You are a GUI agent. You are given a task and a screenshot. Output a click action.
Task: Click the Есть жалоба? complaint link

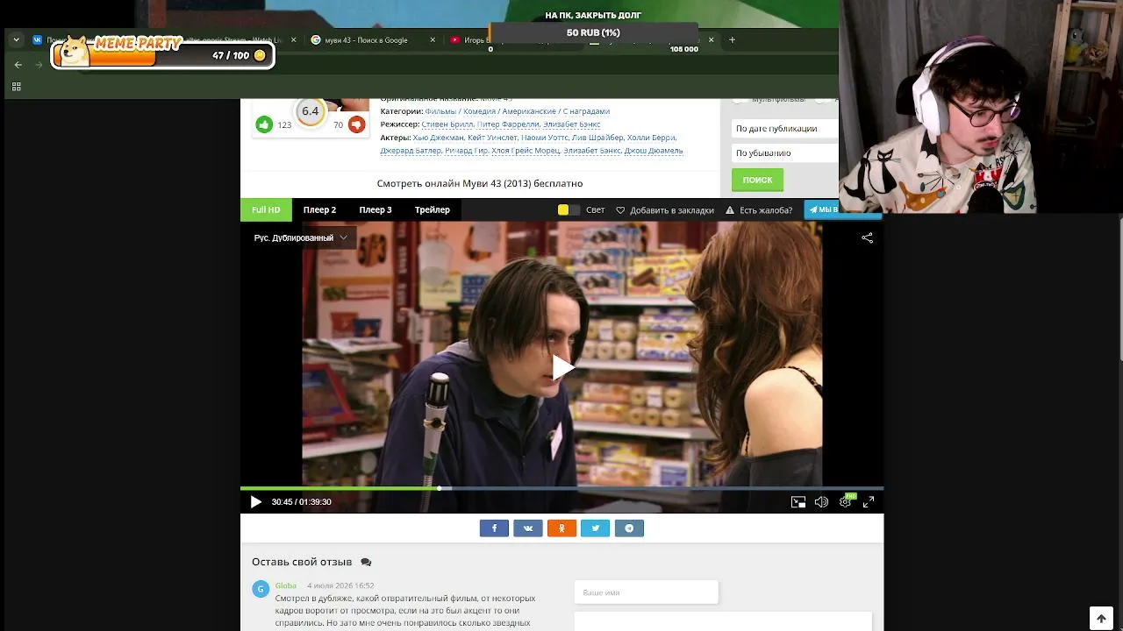pyautogui.click(x=759, y=210)
